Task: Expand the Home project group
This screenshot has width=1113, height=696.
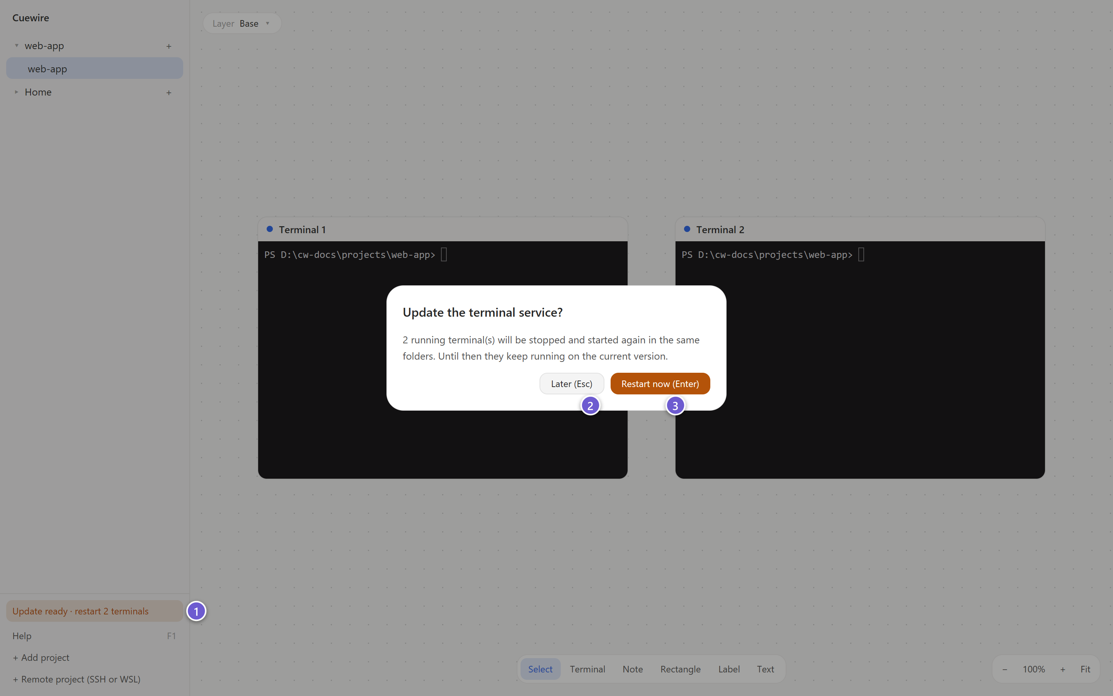Action: (x=17, y=92)
